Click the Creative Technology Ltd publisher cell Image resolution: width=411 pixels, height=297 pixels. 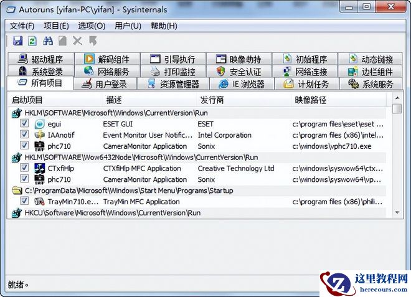(236, 168)
